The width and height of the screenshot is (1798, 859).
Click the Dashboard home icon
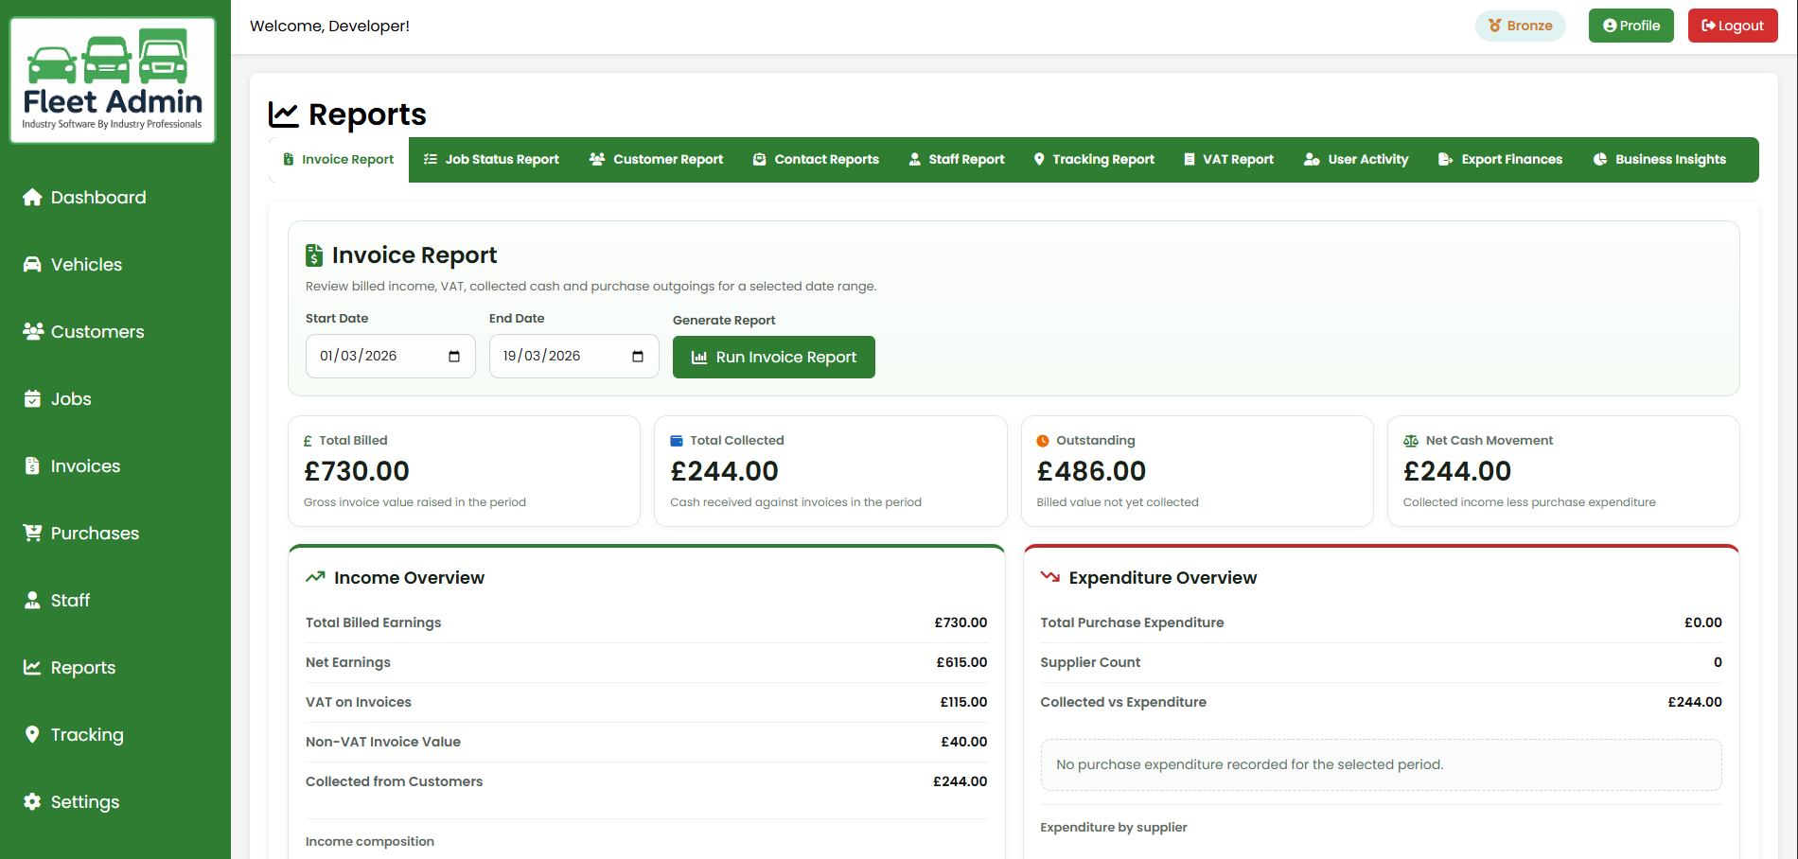point(32,197)
